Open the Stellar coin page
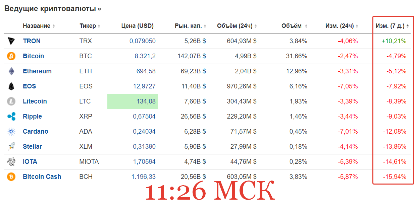This screenshot has width=417, height=208. [x=33, y=147]
